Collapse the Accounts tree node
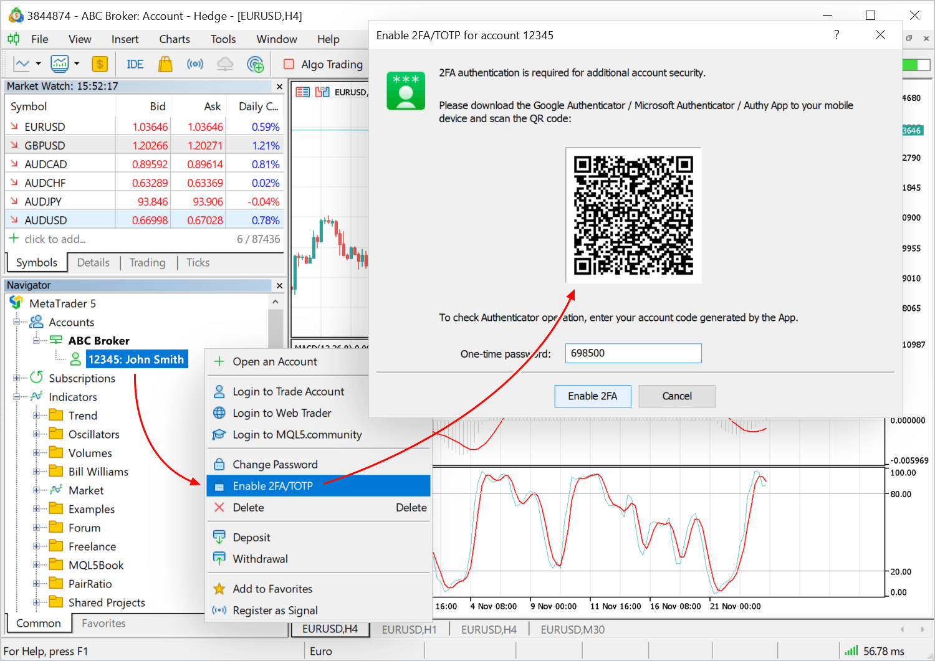935x661 pixels. tap(17, 322)
